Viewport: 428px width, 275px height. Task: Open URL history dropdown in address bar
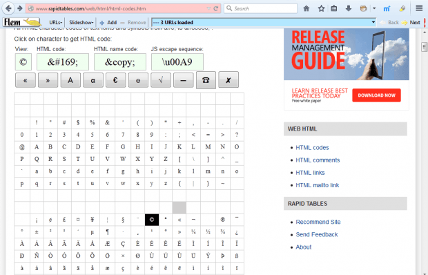[x=208, y=8]
